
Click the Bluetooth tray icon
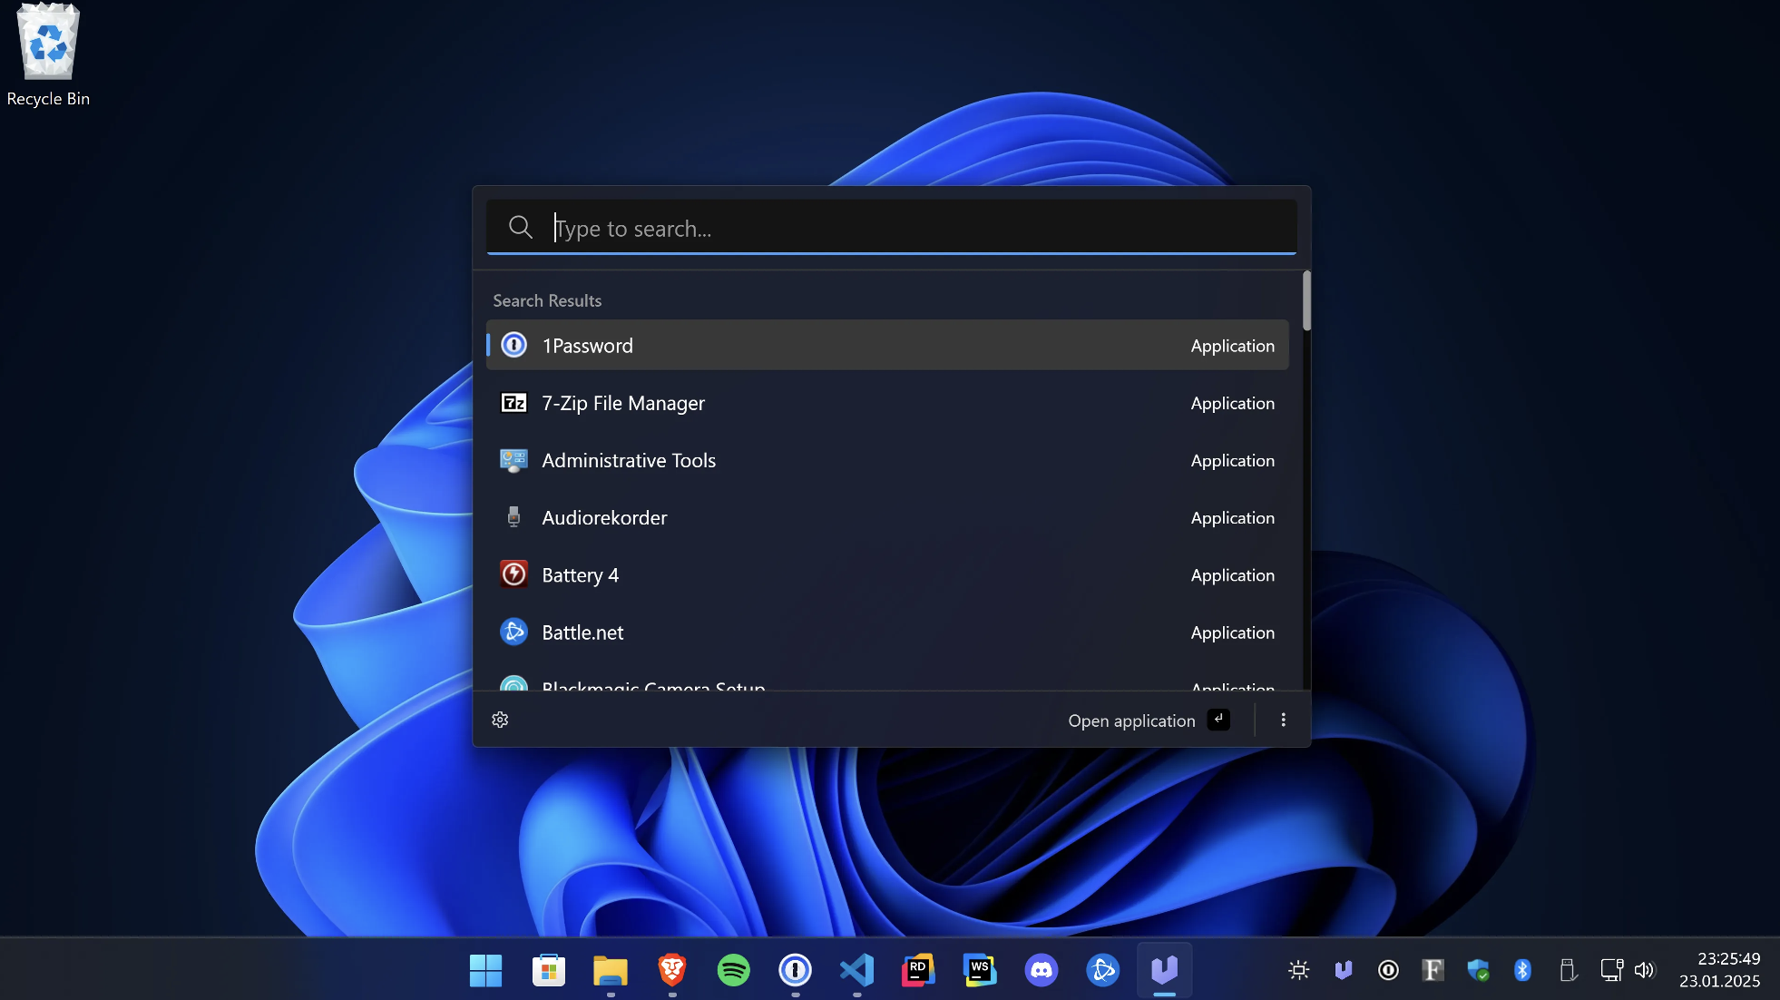[x=1522, y=970]
